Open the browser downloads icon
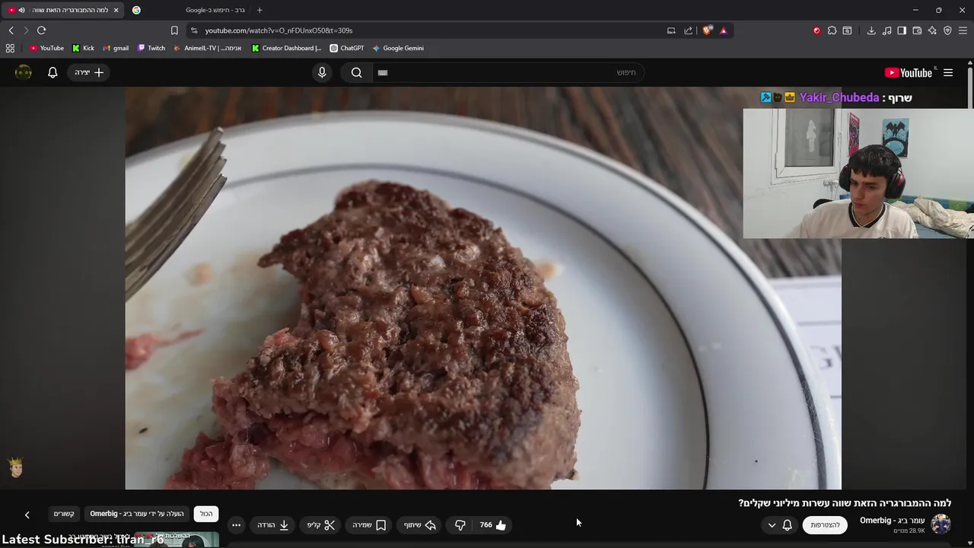The width and height of the screenshot is (974, 548). (x=871, y=30)
